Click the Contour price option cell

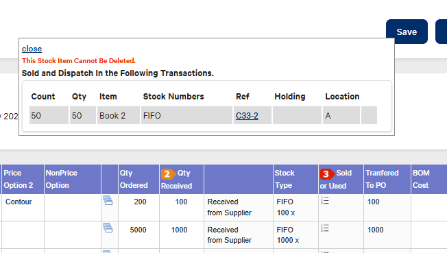pos(23,207)
